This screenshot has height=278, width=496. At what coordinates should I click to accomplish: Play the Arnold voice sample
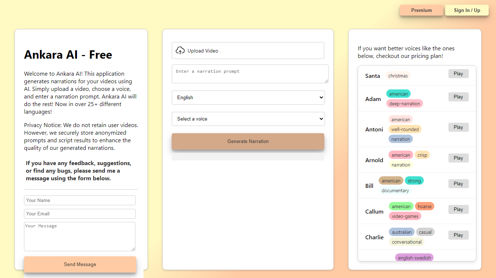tap(458, 158)
